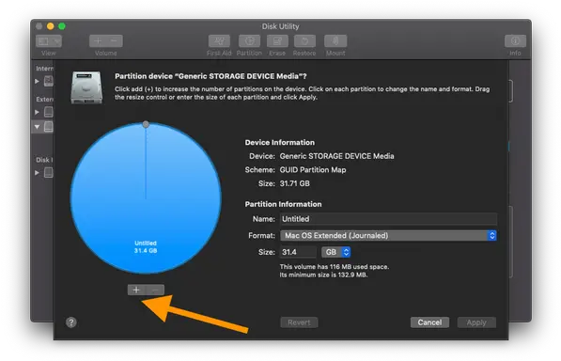Collapse the selected external disk triangle

38,127
